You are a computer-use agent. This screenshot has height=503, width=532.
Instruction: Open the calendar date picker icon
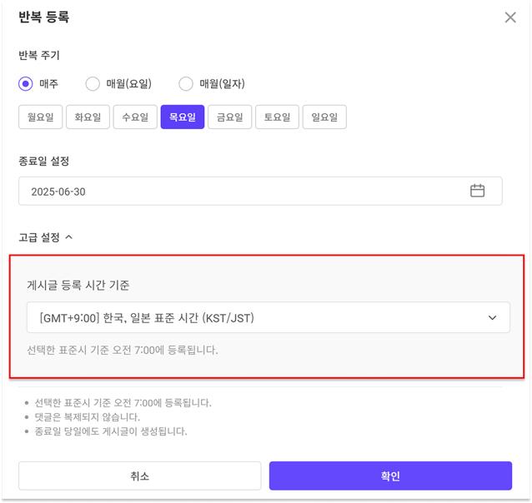click(x=477, y=191)
